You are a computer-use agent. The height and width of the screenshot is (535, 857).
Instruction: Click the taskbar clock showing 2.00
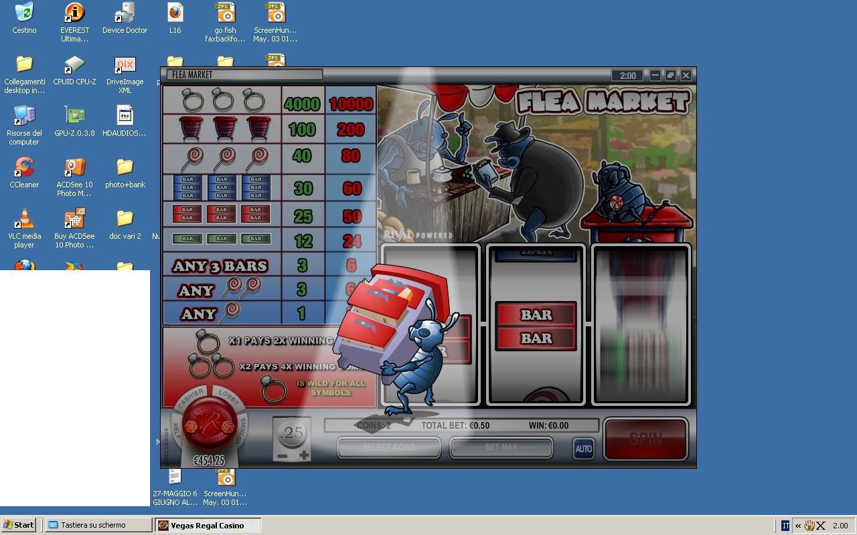(840, 526)
